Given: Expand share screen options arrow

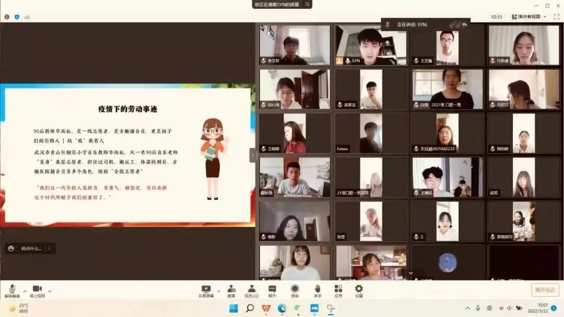Looking at the screenshot, I should 218,291.
